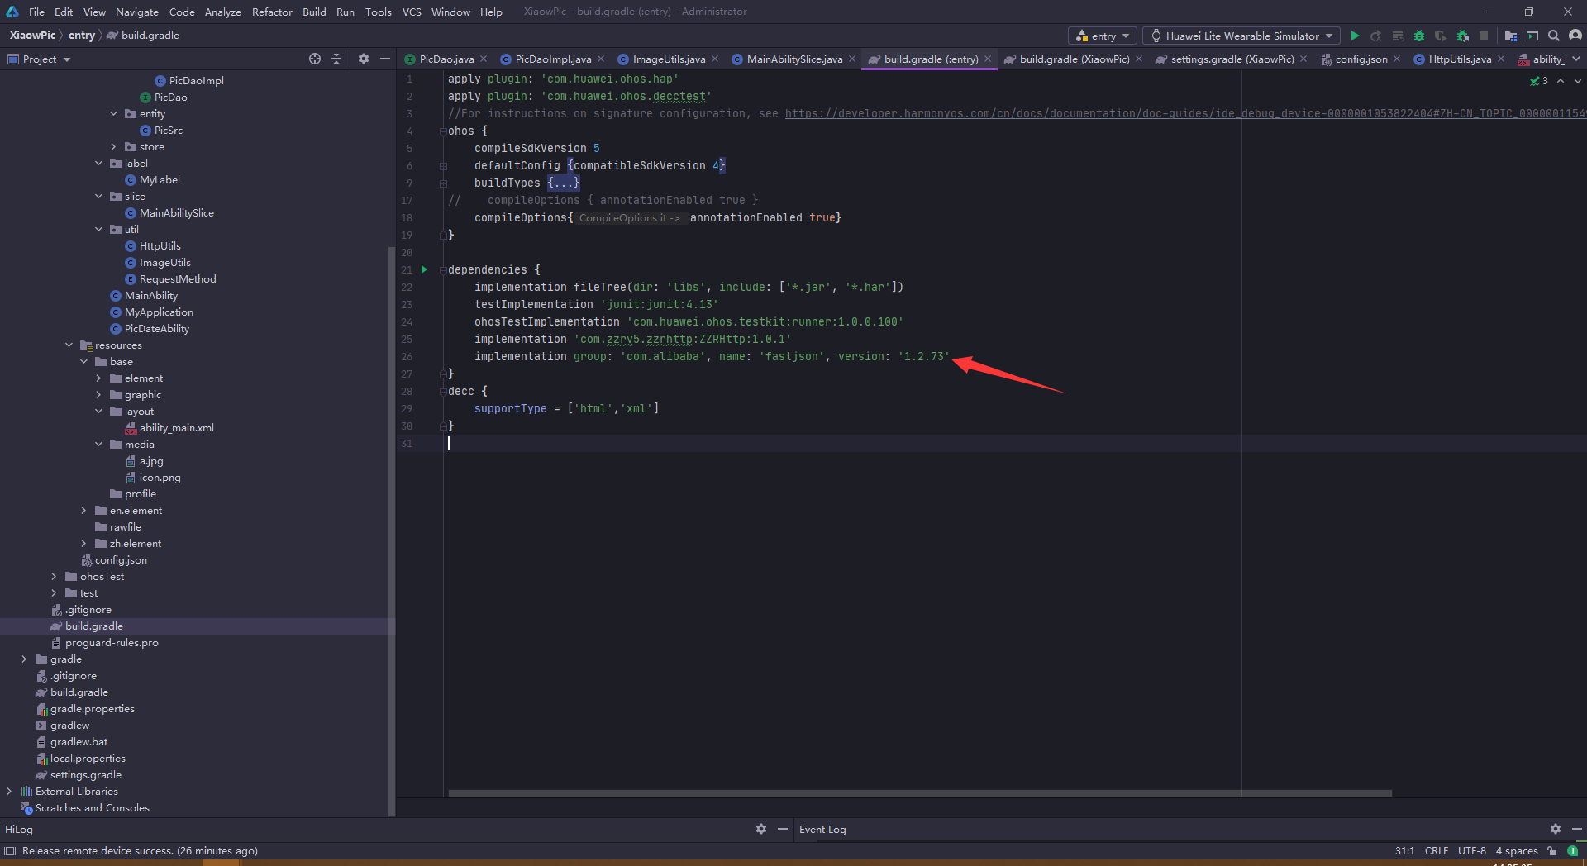Click the Attach Debugger to process icon
This screenshot has height=866, width=1587.
point(1463,36)
